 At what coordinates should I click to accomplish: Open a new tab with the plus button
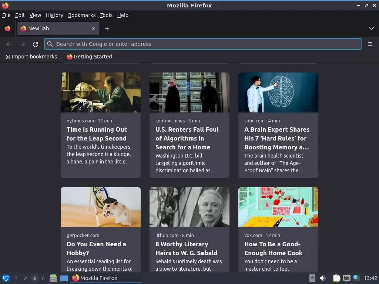click(107, 29)
